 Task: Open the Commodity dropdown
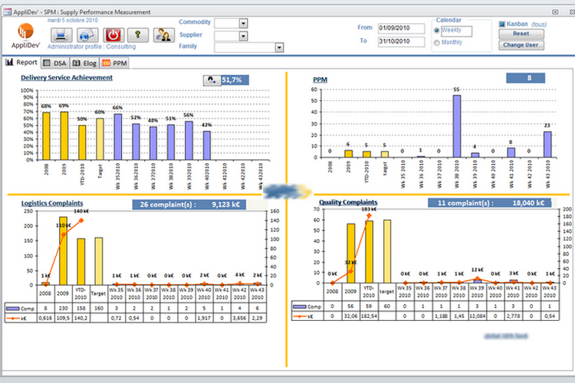tap(242, 23)
